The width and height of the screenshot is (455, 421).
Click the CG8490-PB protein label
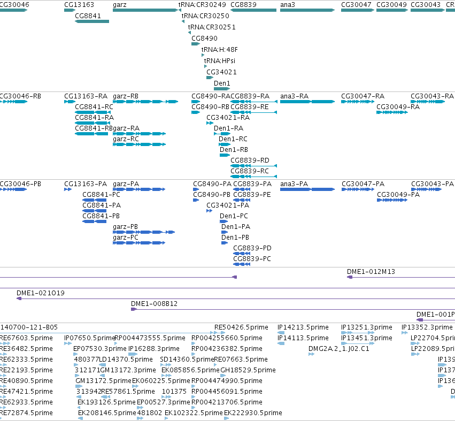click(212, 195)
